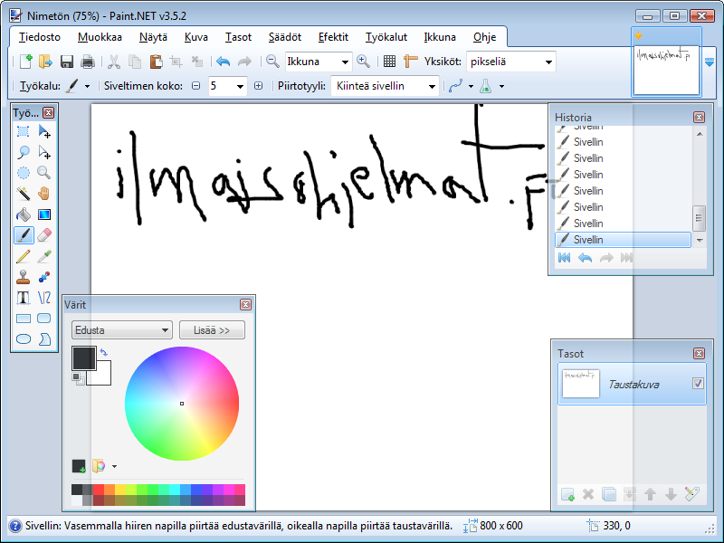Select the Rounded Rectangle tool
Screen dimensions: 724x543
point(44,319)
